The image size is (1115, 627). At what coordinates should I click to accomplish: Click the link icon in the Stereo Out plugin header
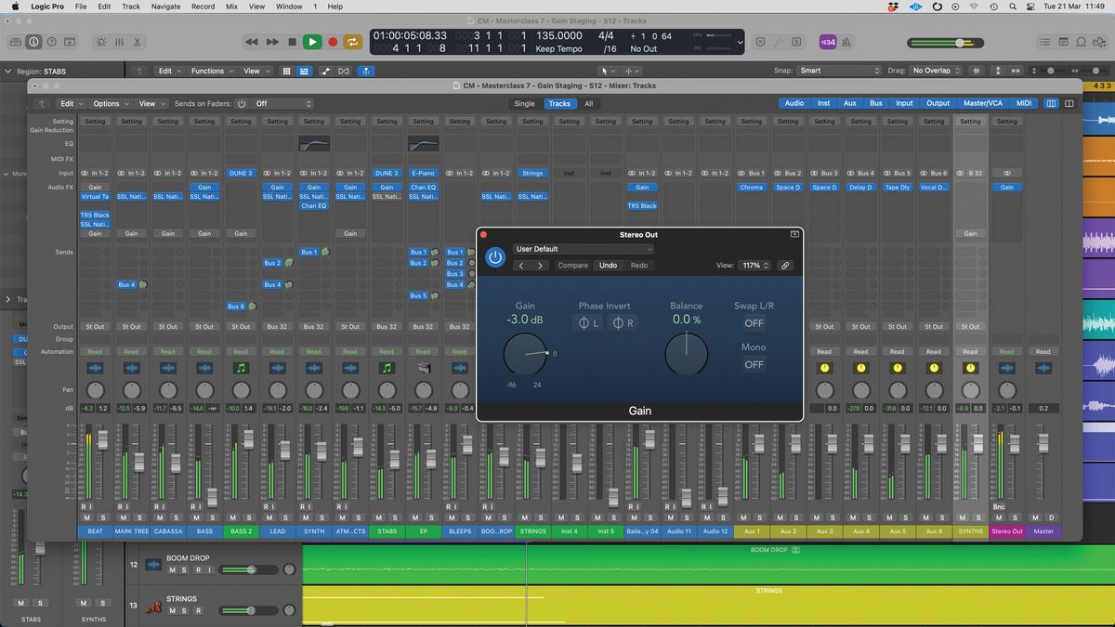tap(785, 266)
